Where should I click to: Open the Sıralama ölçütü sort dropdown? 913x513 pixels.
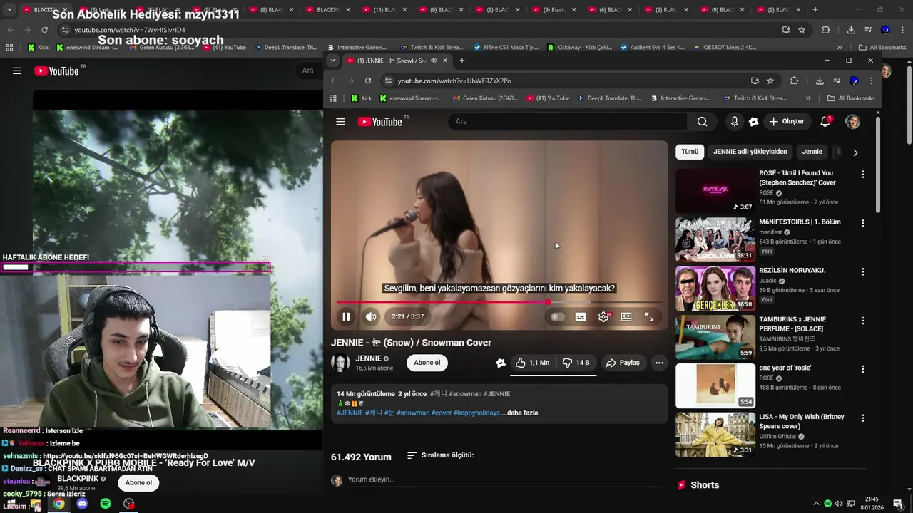[x=440, y=455]
